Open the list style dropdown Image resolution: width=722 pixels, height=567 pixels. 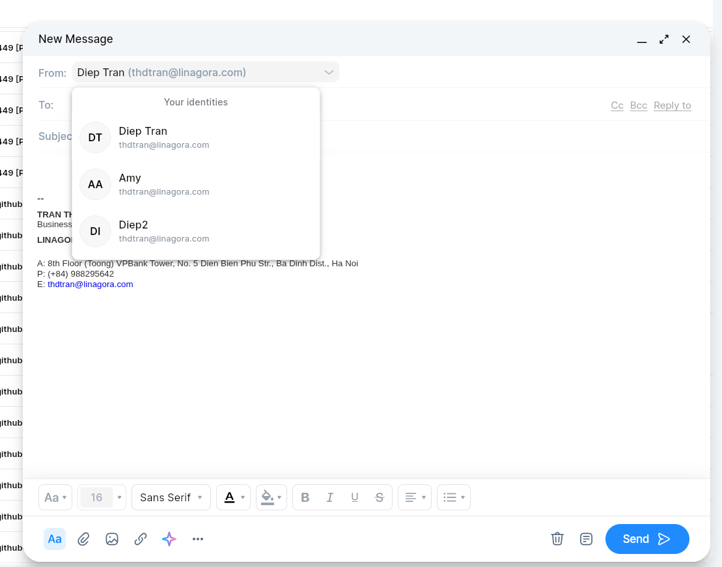[454, 497]
